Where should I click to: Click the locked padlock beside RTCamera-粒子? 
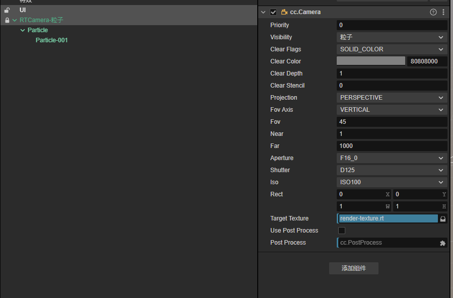7,20
